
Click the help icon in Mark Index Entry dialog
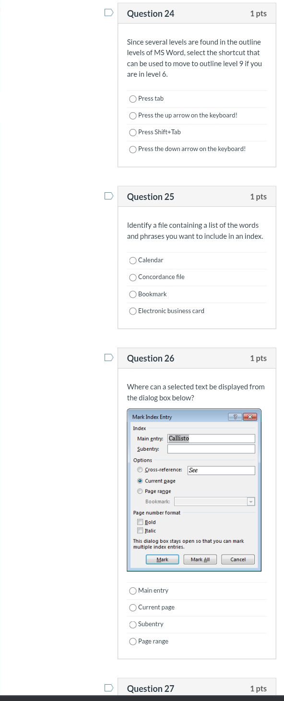click(x=235, y=417)
